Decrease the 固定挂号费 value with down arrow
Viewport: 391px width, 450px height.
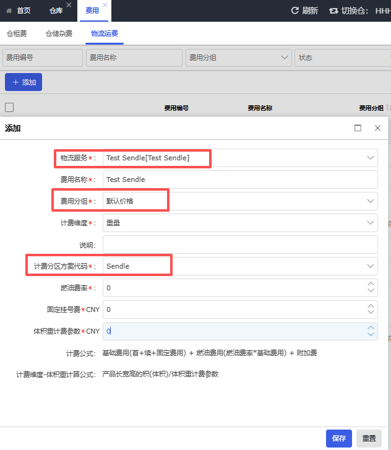point(371,313)
